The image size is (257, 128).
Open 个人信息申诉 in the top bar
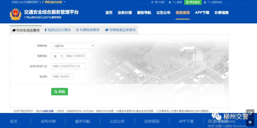213,2
